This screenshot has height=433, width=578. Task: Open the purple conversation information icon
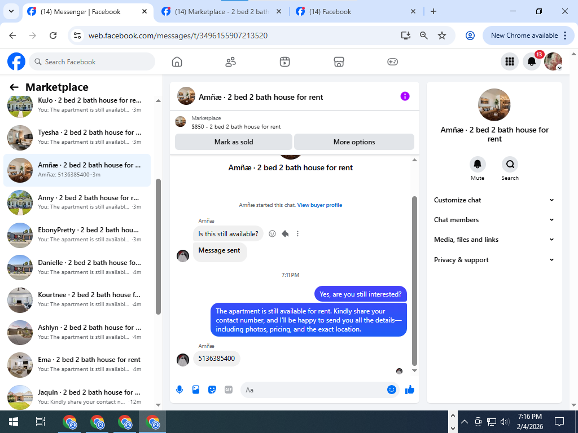(x=405, y=96)
